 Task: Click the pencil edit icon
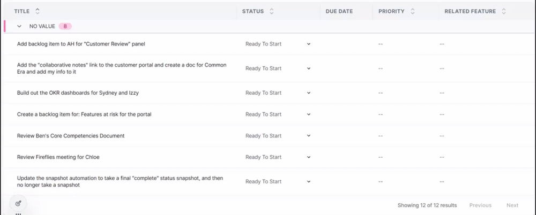pyautogui.click(x=18, y=203)
